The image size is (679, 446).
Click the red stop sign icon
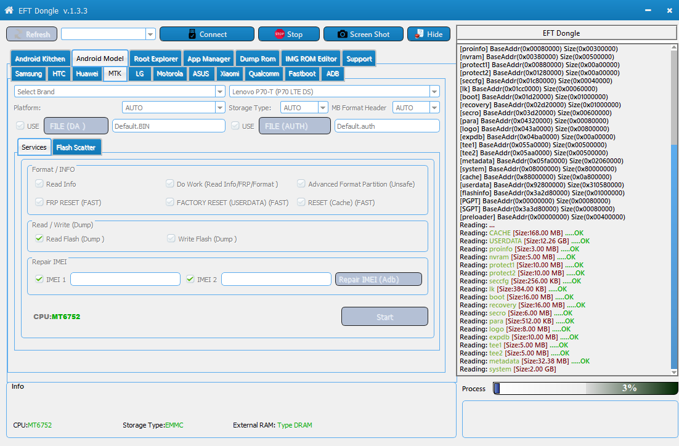pyautogui.click(x=279, y=34)
